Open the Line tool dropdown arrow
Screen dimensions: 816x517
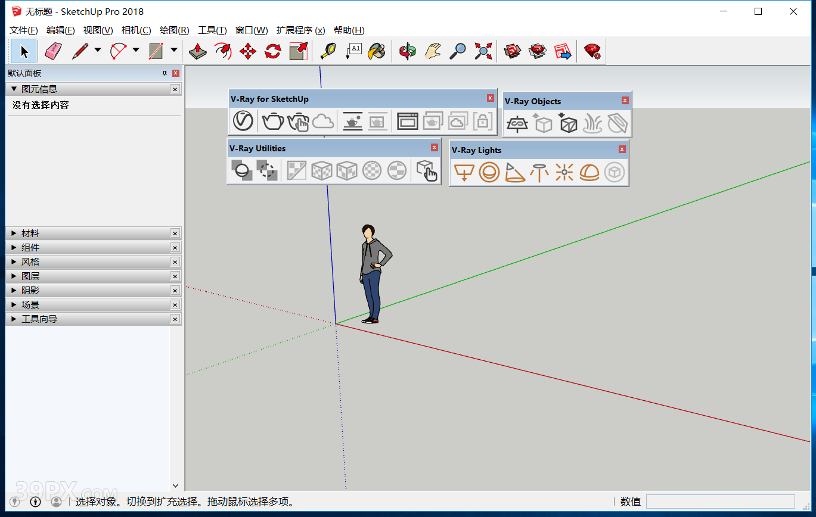tap(98, 51)
